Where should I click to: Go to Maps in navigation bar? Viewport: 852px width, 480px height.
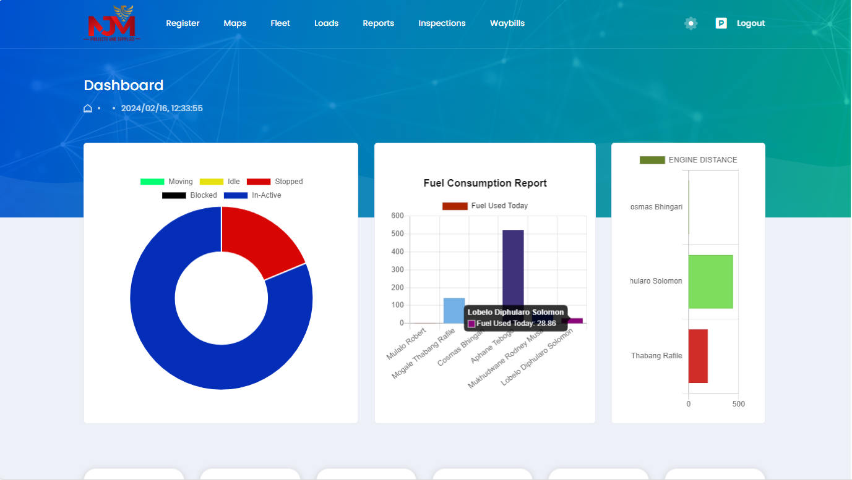pyautogui.click(x=235, y=23)
